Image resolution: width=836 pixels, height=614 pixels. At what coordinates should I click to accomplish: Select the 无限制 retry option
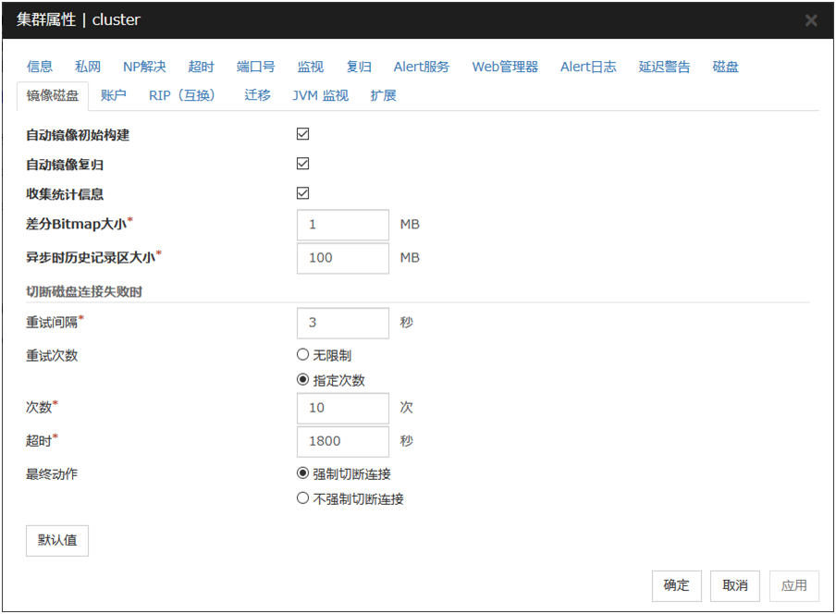tap(302, 355)
